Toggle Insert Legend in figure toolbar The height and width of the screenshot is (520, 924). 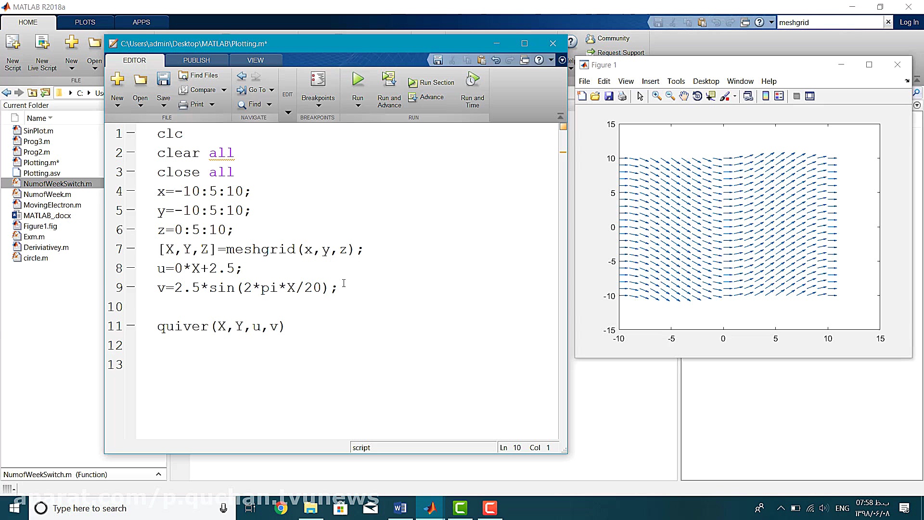tap(779, 96)
